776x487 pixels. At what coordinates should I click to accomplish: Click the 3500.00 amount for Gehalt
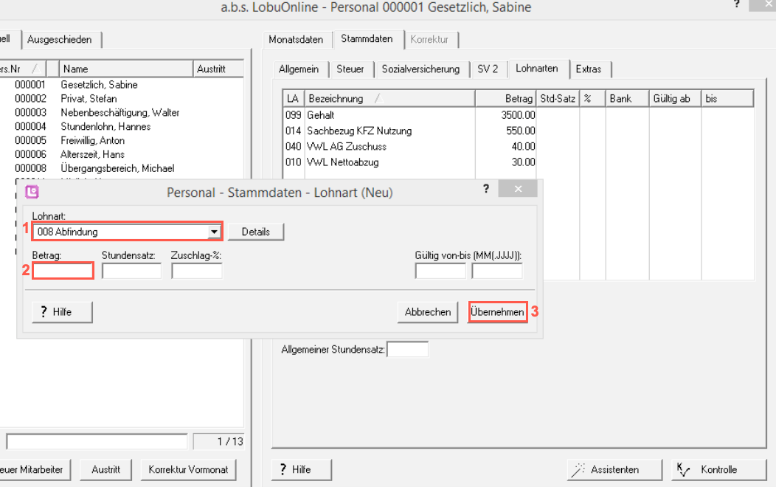[518, 115]
